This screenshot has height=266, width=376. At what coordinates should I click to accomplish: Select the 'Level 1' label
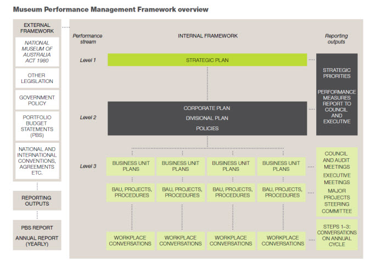coord(88,60)
